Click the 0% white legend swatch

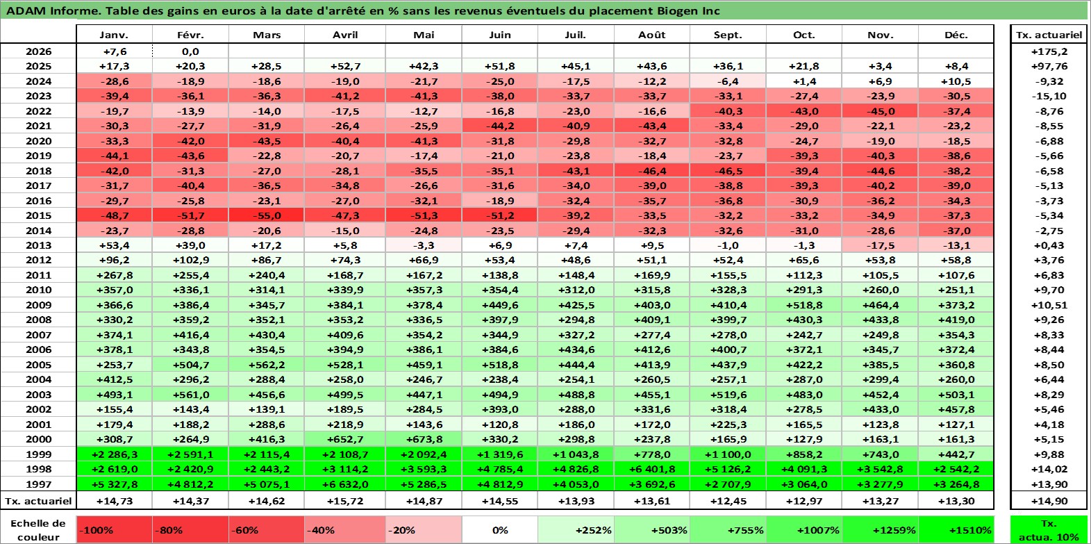(500, 529)
